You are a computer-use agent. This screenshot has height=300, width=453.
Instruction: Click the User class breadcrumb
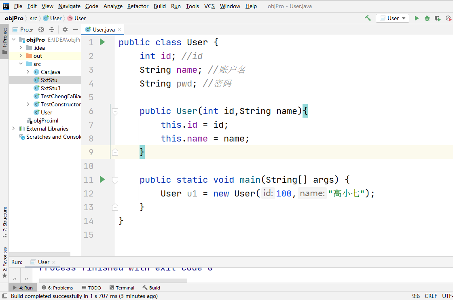click(52, 18)
